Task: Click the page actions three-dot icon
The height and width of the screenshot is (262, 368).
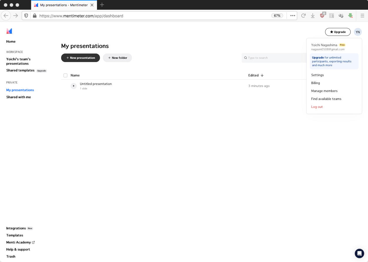Action: 292,16
